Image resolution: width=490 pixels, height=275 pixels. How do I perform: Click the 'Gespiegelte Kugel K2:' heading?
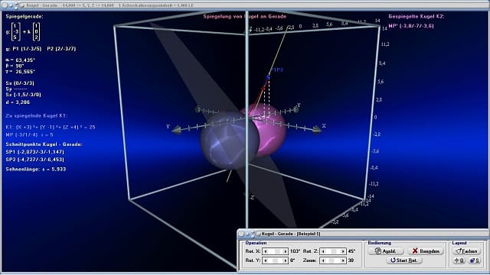416,17
